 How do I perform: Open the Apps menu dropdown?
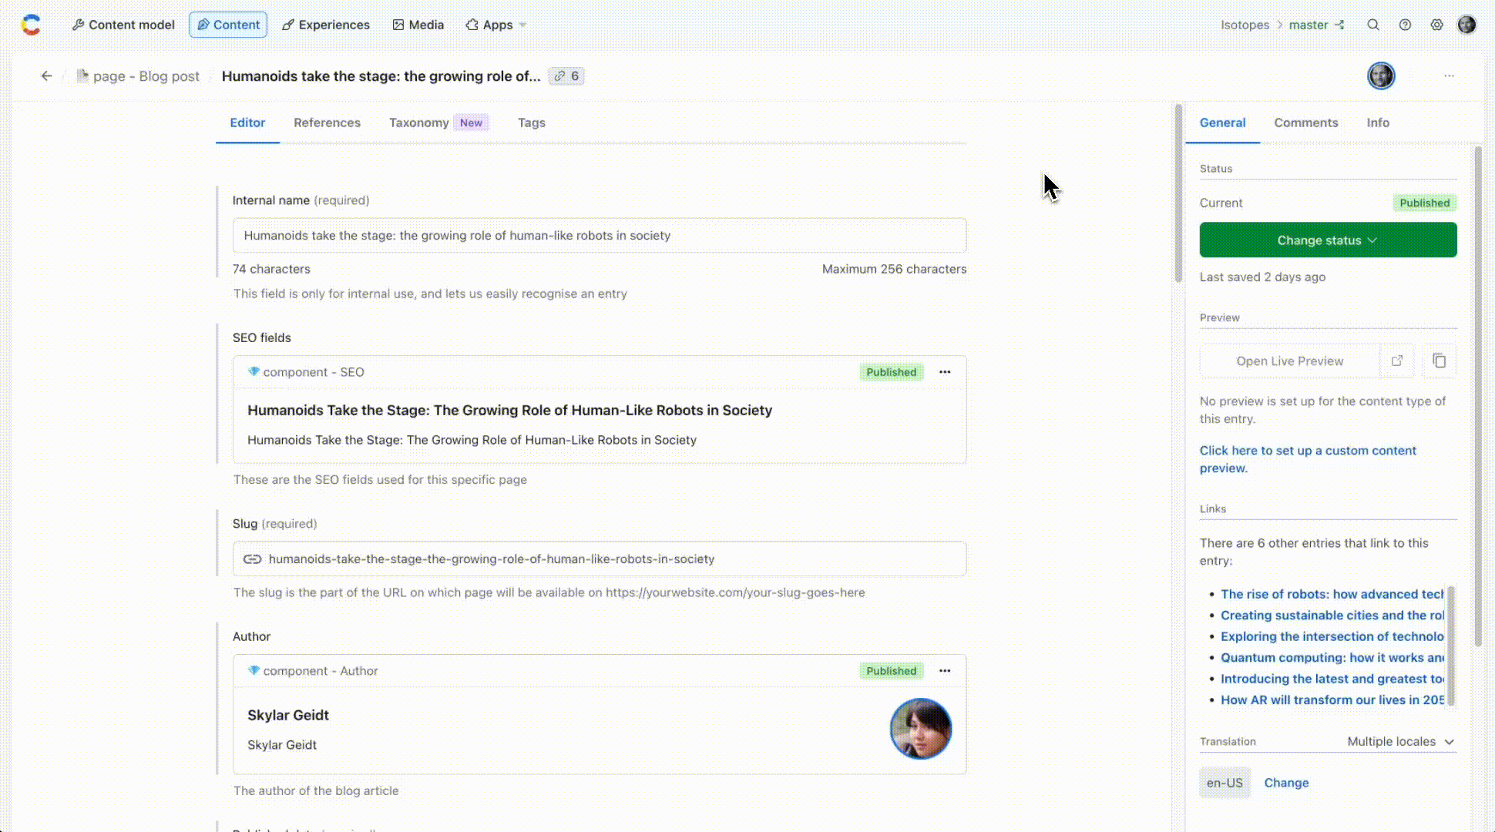(x=496, y=25)
